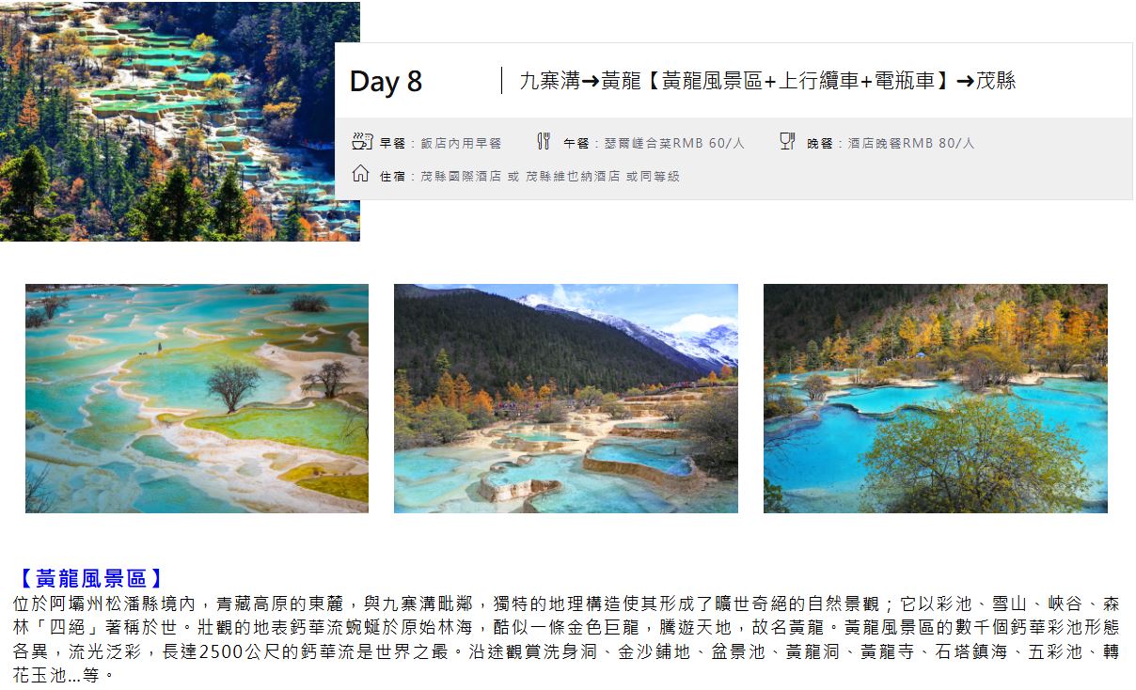Click the breakfast coffee cup icon

tap(361, 142)
